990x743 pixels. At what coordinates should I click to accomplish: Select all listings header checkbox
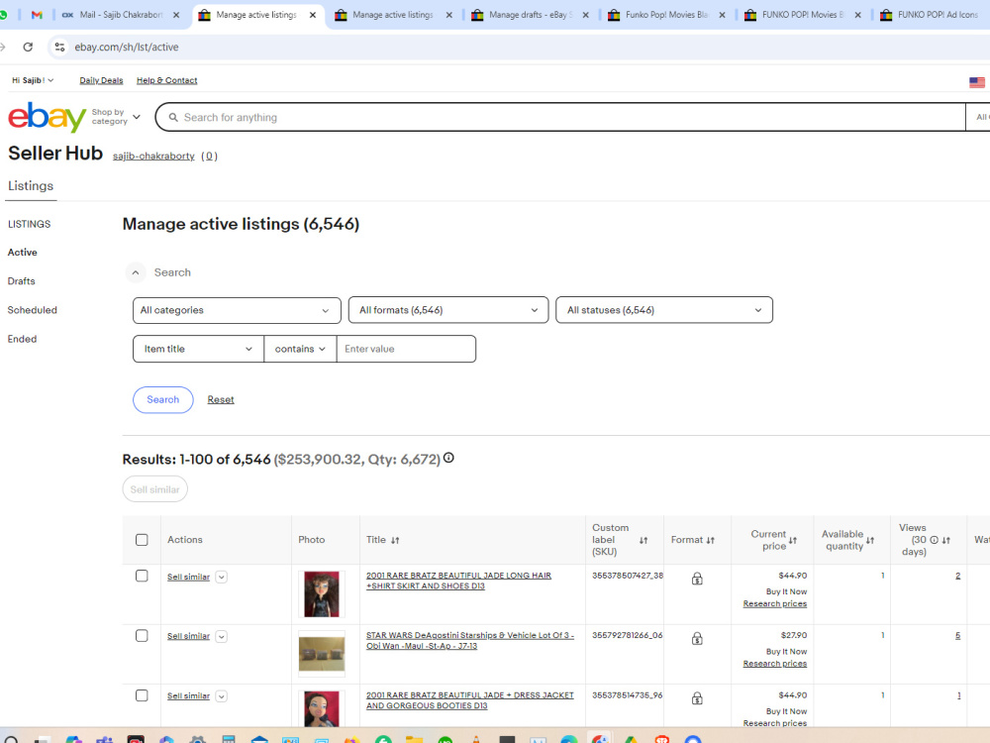point(142,540)
